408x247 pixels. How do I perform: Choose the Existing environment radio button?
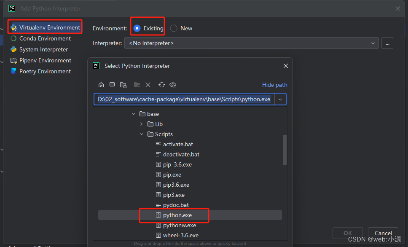[x=137, y=28]
